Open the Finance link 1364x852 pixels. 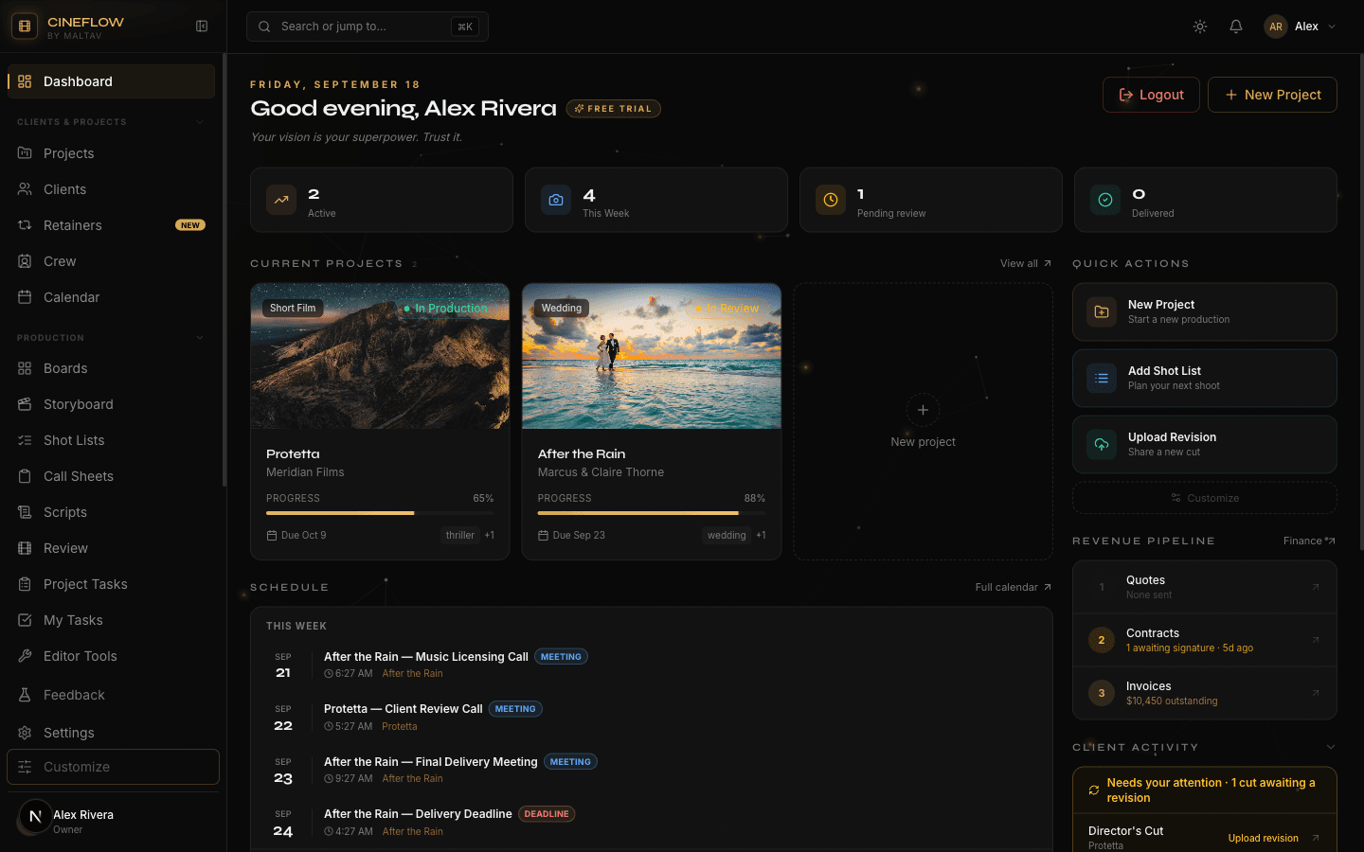pos(1309,541)
